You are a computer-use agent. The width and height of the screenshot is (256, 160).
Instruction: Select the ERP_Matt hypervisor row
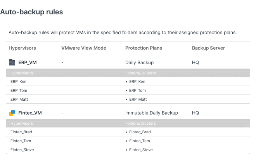[19, 99]
